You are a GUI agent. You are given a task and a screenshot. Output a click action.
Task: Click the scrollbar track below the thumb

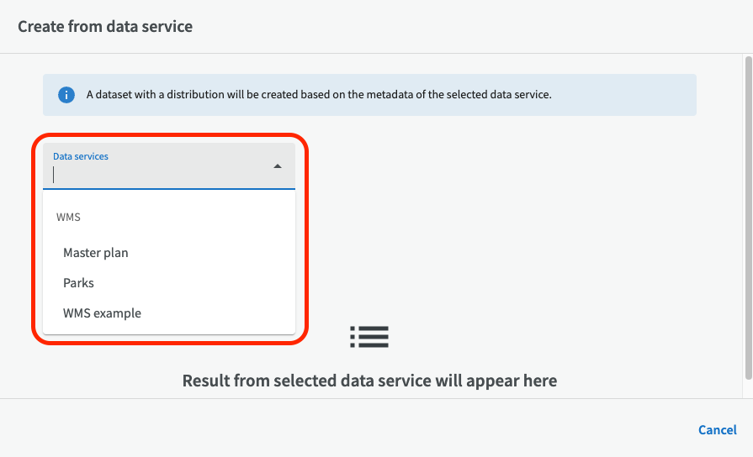(x=747, y=388)
